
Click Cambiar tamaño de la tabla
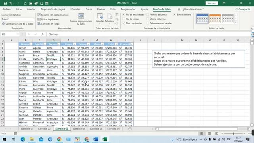(x=17, y=24)
